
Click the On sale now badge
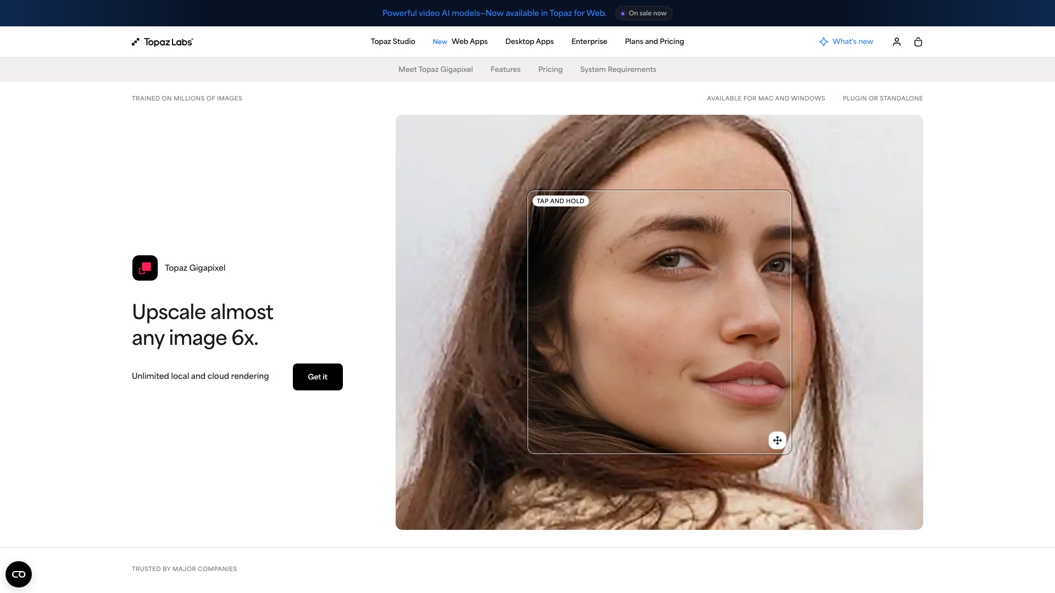tap(644, 13)
